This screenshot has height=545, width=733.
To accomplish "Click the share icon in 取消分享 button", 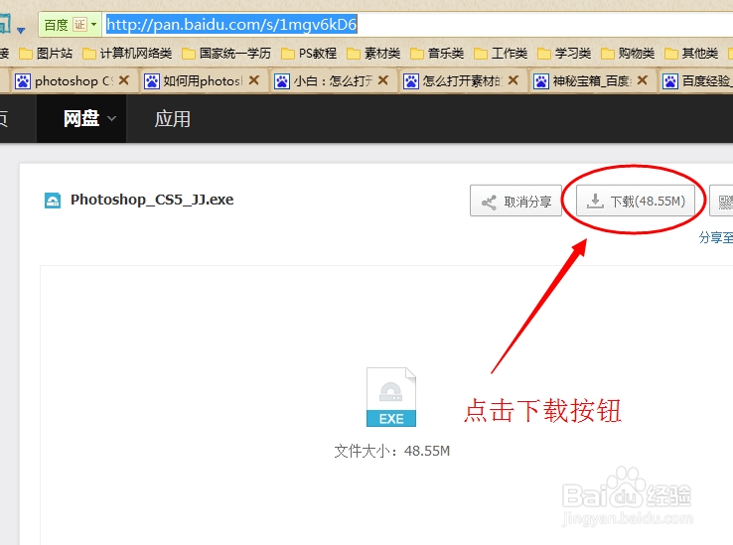I will coord(489,203).
